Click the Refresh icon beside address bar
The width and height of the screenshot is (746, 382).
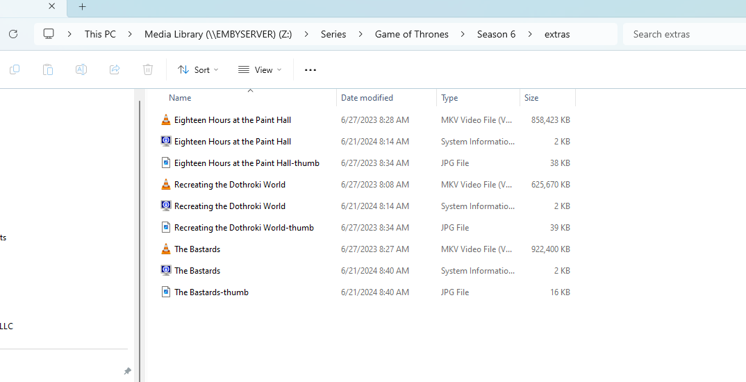[13, 34]
